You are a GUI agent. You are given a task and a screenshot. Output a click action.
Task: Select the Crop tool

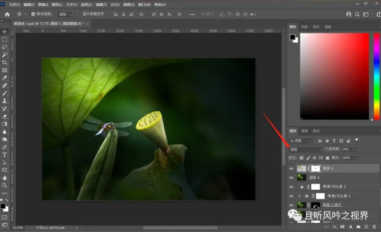coord(5,63)
